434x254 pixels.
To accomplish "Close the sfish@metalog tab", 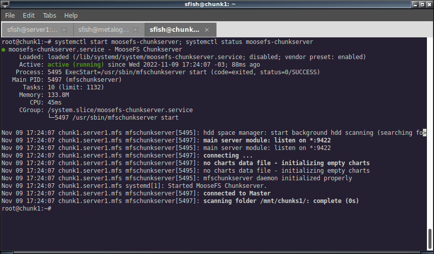I will tap(136, 30).
